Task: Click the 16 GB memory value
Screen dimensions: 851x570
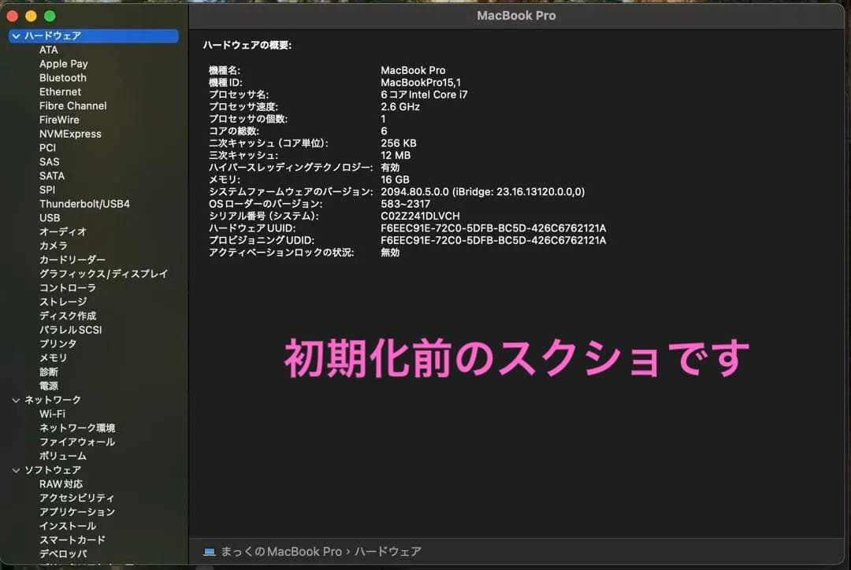Action: (x=395, y=180)
